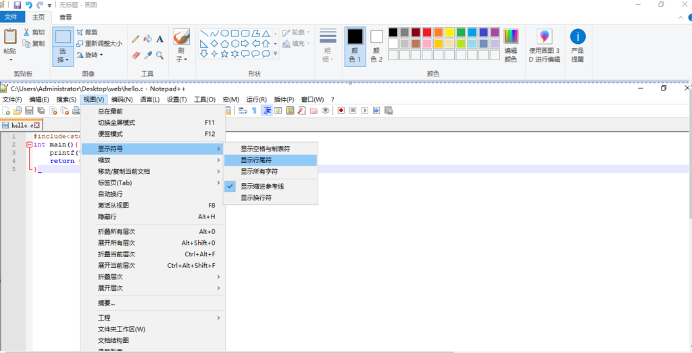Click the Save icon in Notepad++ toolbar
The height and width of the screenshot is (353, 692).
pos(29,110)
